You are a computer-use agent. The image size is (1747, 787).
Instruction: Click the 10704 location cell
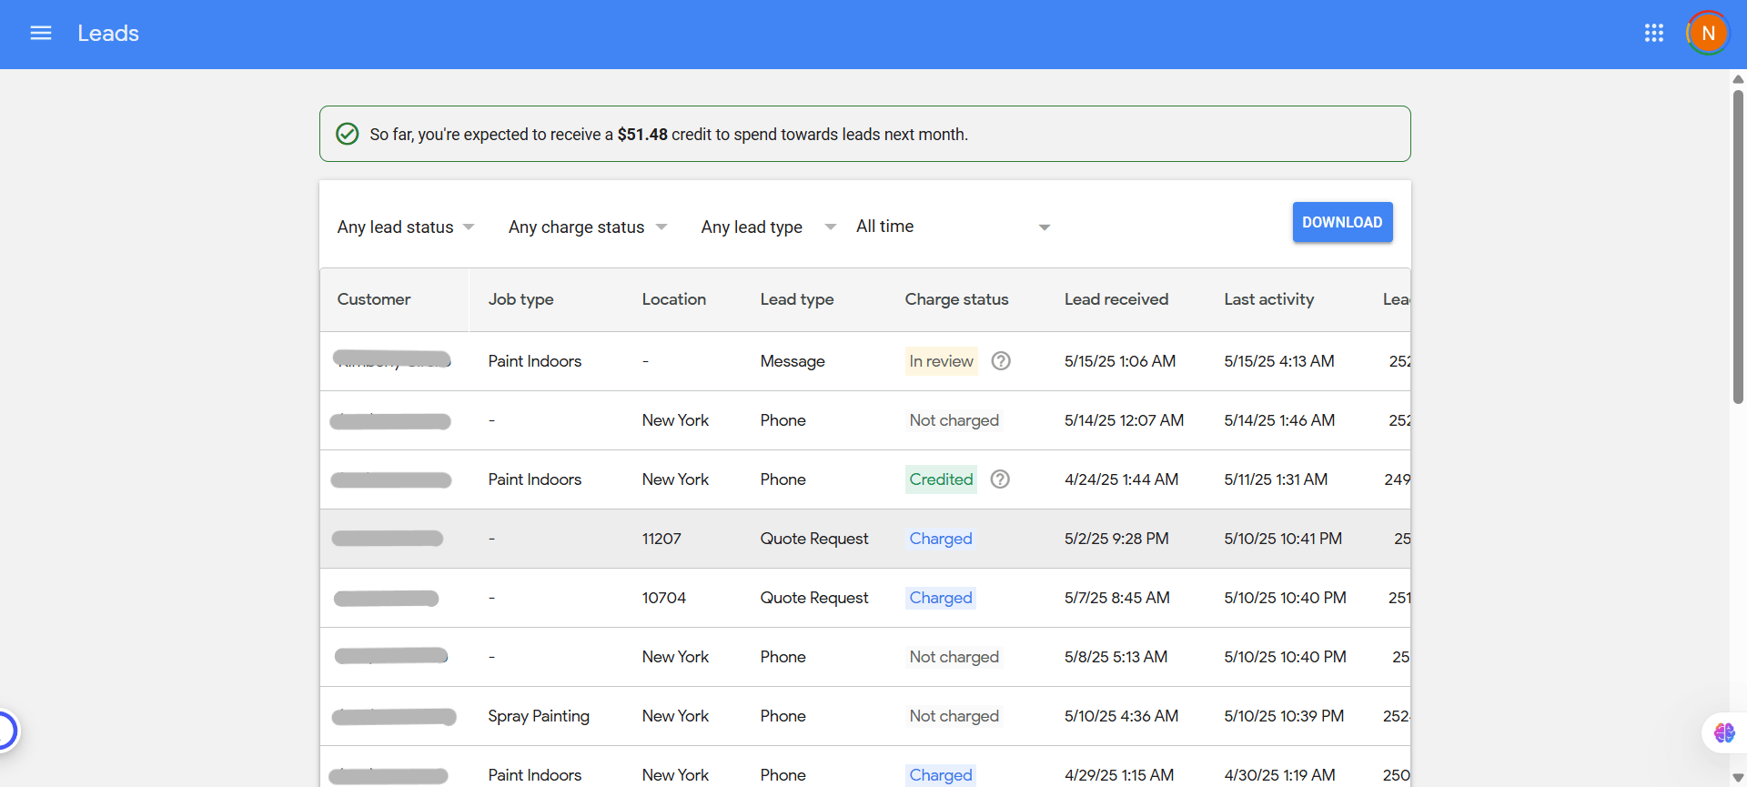pyautogui.click(x=664, y=598)
